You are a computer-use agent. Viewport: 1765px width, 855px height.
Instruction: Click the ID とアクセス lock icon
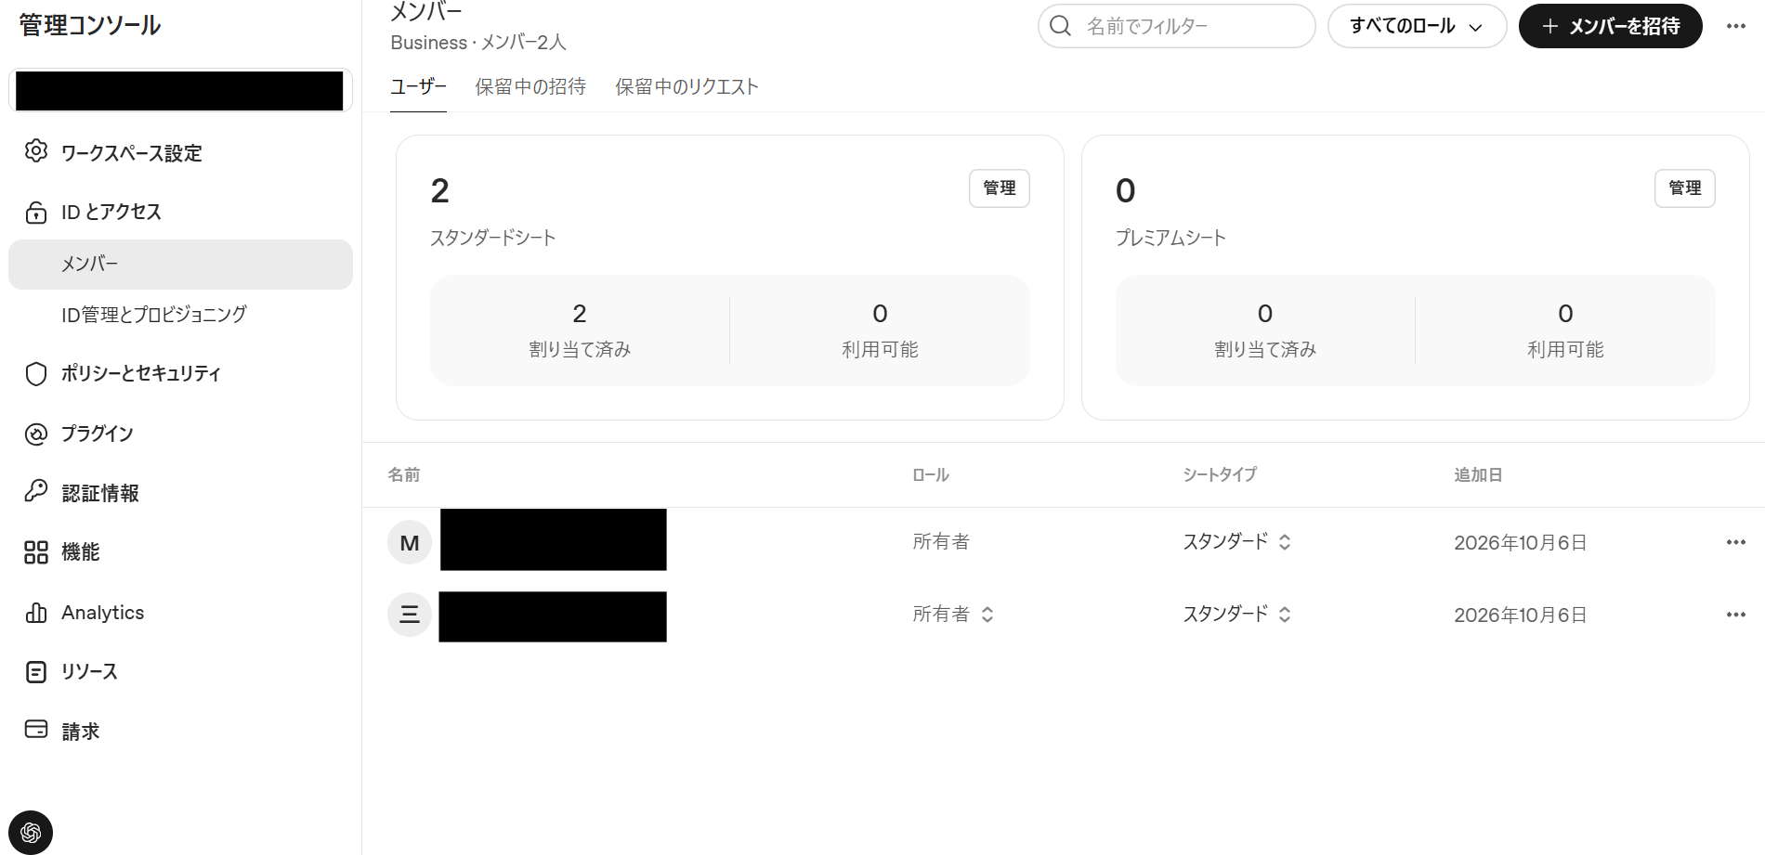pos(36,213)
